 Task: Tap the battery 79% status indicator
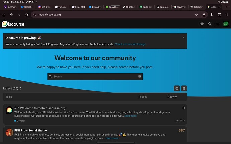coord(225,2)
